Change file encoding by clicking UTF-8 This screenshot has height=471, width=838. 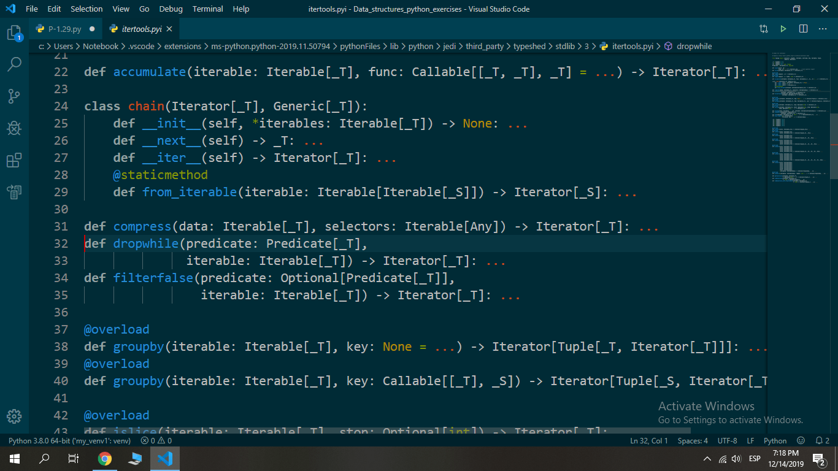coord(727,440)
